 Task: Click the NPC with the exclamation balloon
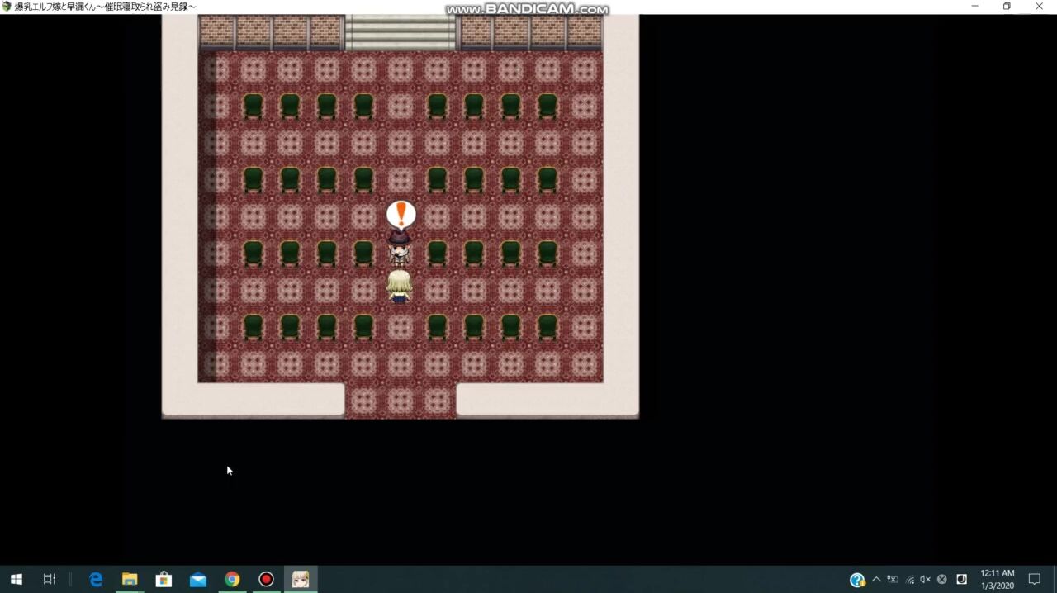click(400, 247)
